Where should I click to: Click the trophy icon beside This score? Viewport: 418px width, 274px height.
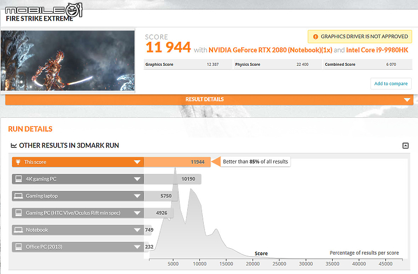18,162
